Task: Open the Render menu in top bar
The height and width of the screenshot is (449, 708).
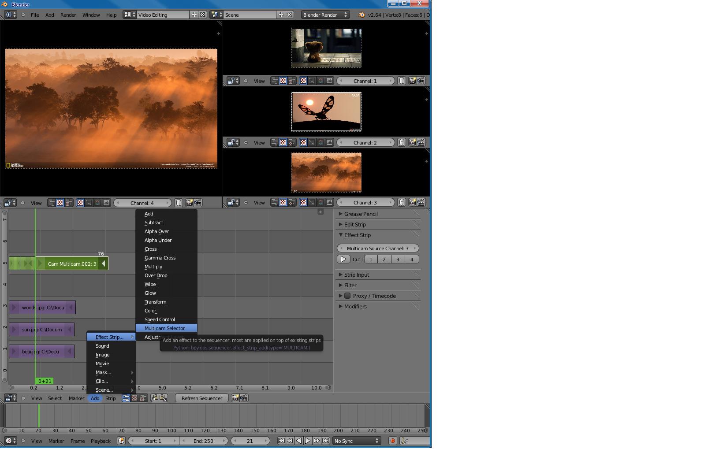Action: (68, 15)
